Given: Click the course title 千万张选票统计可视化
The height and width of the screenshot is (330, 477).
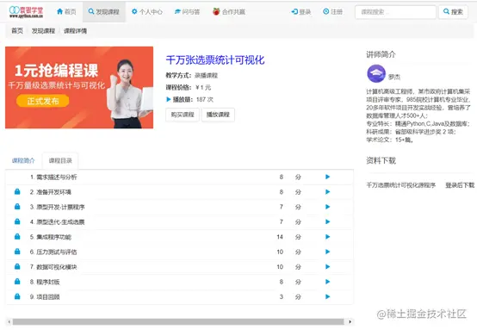Looking at the screenshot, I should click(215, 59).
